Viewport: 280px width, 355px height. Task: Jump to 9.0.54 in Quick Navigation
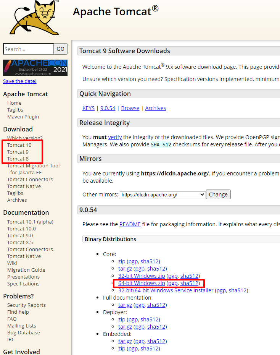pos(108,108)
